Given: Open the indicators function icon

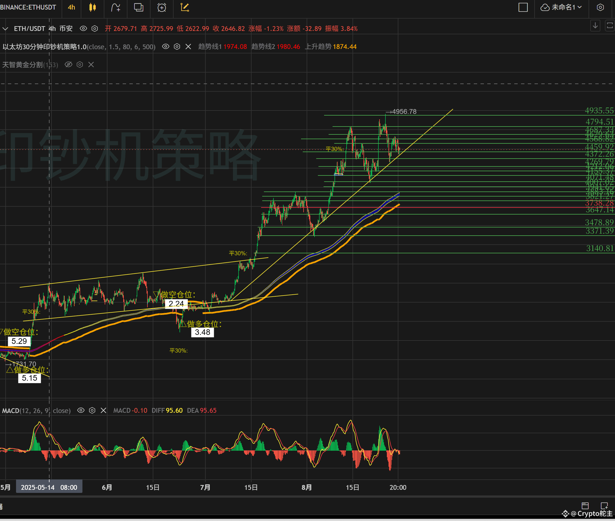Looking at the screenshot, I should pyautogui.click(x=116, y=7).
